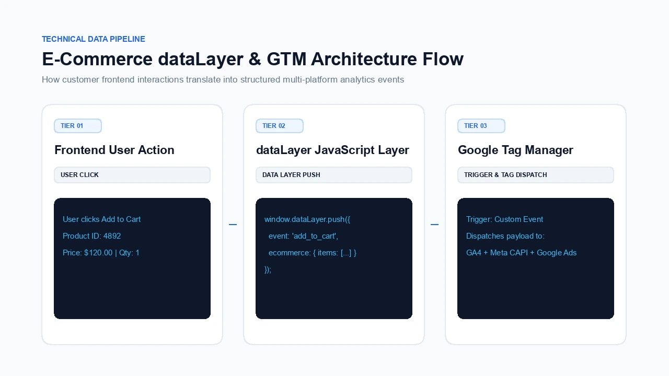Click the TIER 03 badge
The width and height of the screenshot is (669, 376).
coord(481,126)
